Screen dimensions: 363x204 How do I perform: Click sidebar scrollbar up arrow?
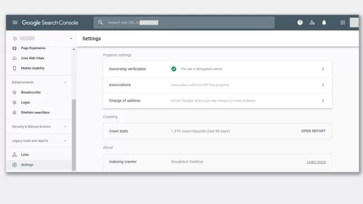(x=74, y=49)
